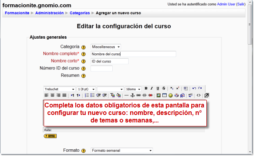Open help for Nombre corto
The width and height of the screenshot is (254, 156).
[83, 61]
